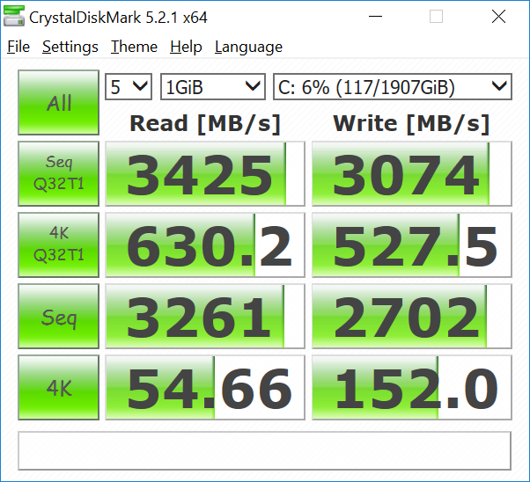530x482 pixels.
Task: Open the File menu
Action: (18, 47)
